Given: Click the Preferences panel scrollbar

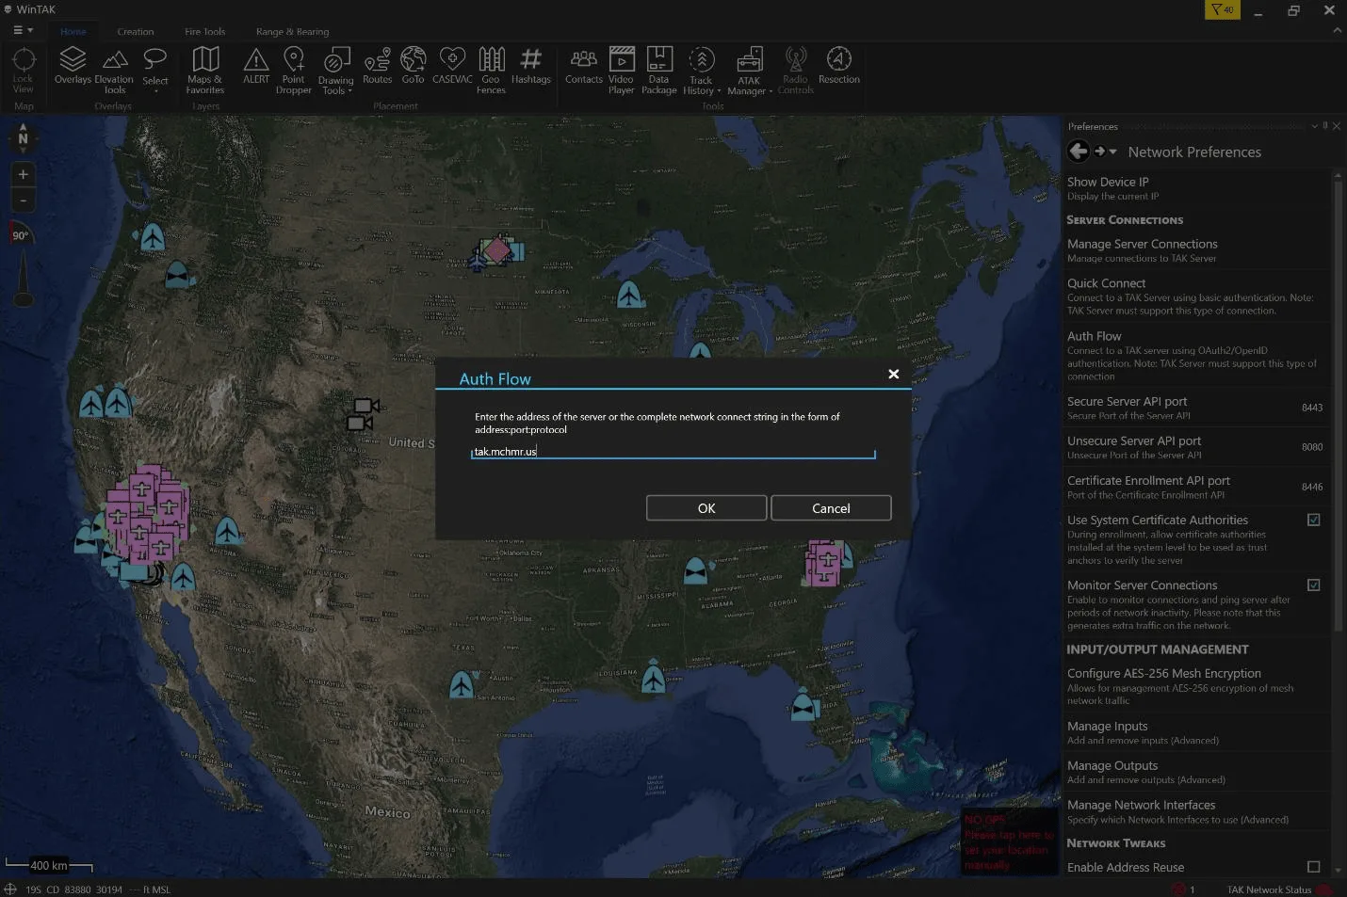Looking at the screenshot, I should point(1338,405).
